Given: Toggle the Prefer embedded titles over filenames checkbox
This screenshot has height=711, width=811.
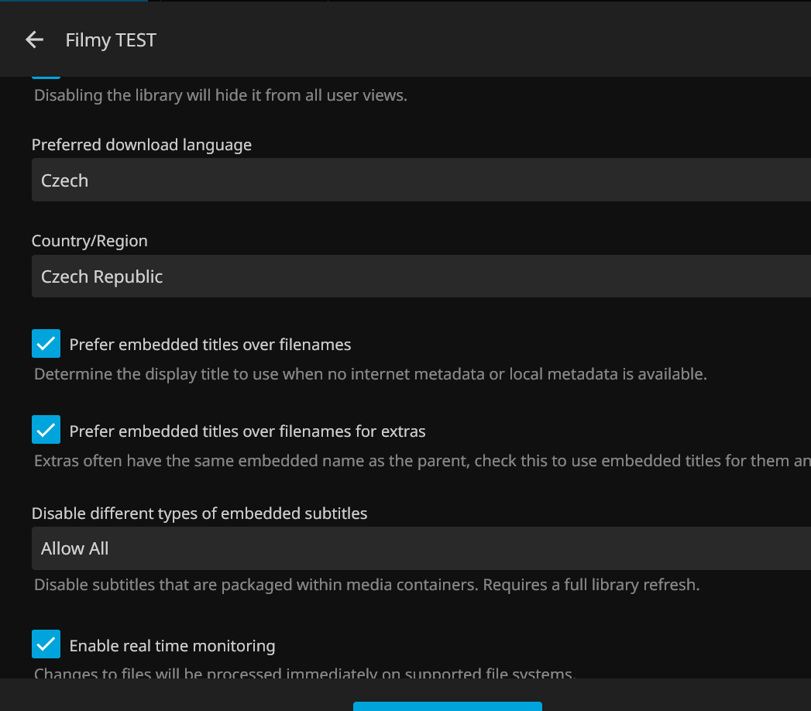Looking at the screenshot, I should [46, 344].
